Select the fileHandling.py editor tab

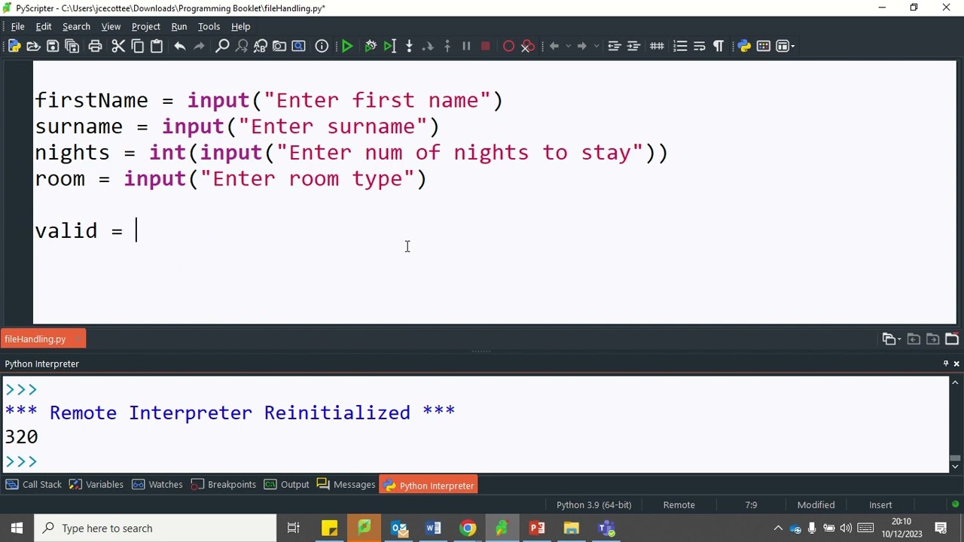click(42, 339)
